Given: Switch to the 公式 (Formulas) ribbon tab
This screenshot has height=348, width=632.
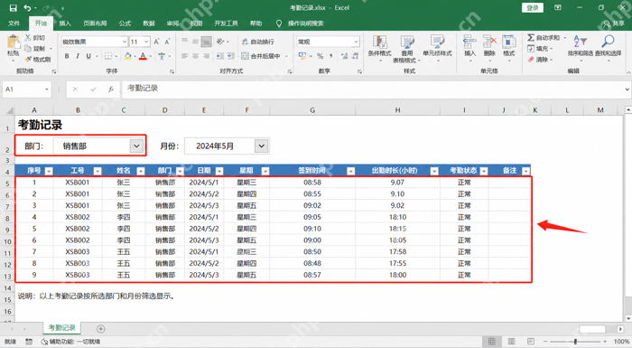Looking at the screenshot, I should 125,24.
